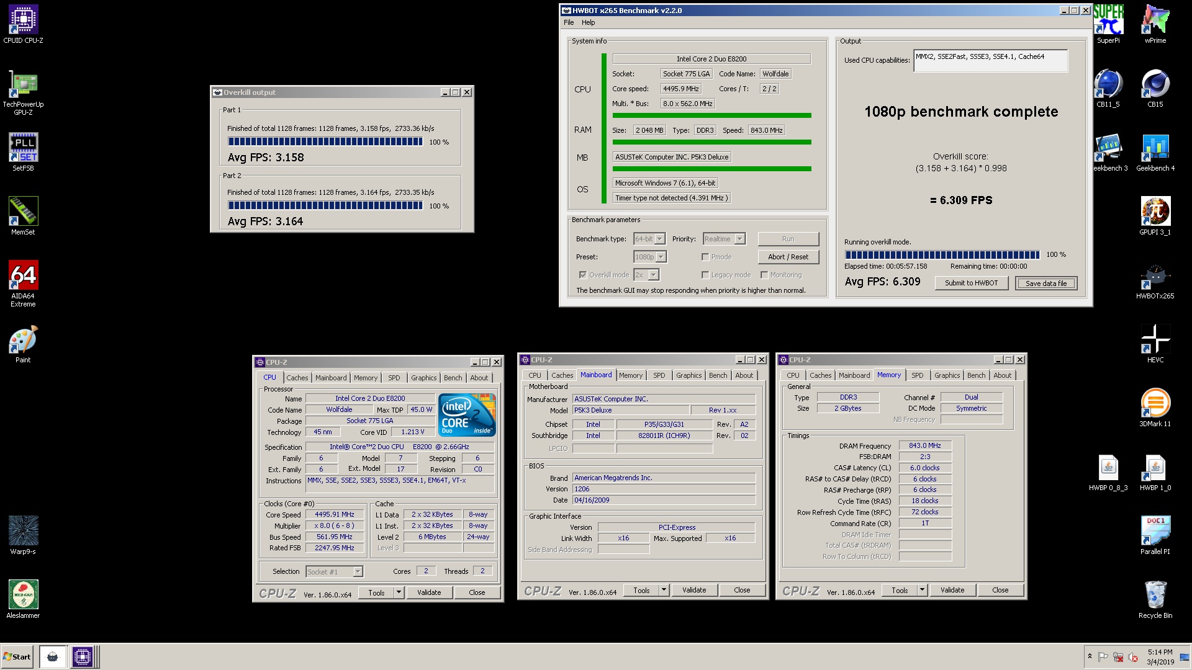
Task: Click the Abort / Reset button
Action: coord(788,257)
